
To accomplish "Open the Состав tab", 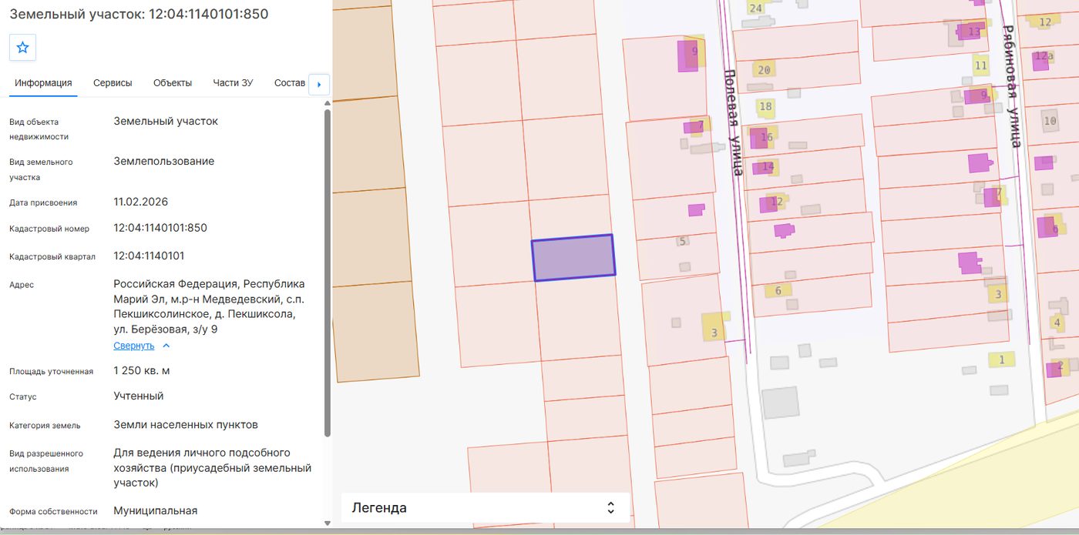I will click(290, 83).
